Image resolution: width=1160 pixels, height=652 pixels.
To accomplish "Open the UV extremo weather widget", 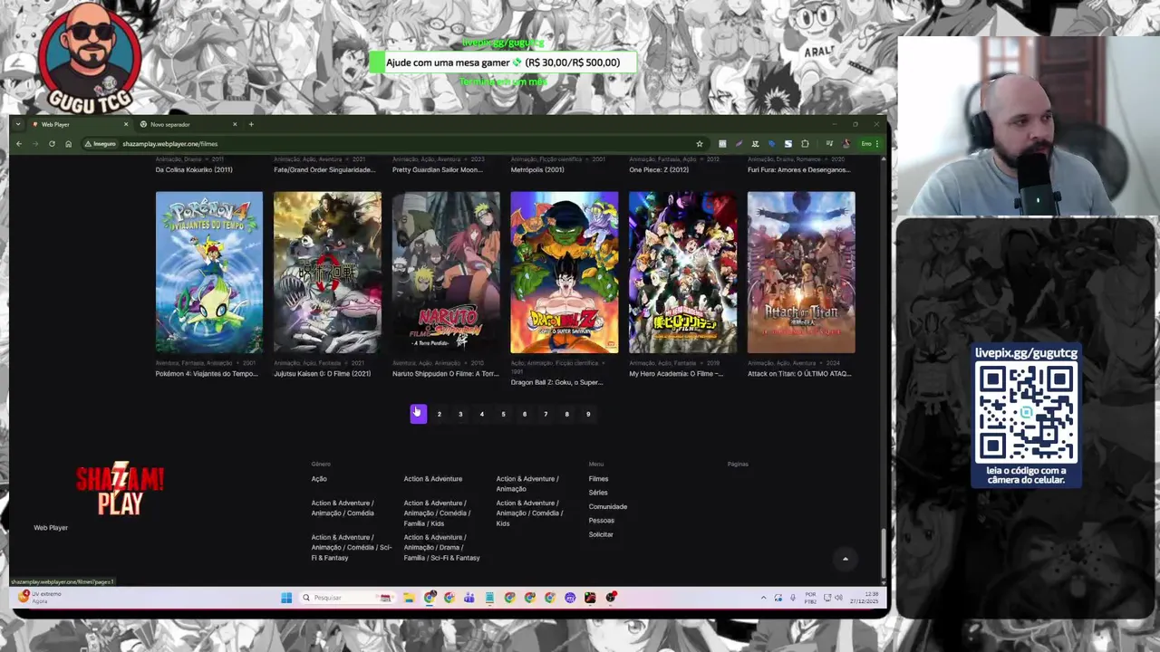I will tap(41, 598).
